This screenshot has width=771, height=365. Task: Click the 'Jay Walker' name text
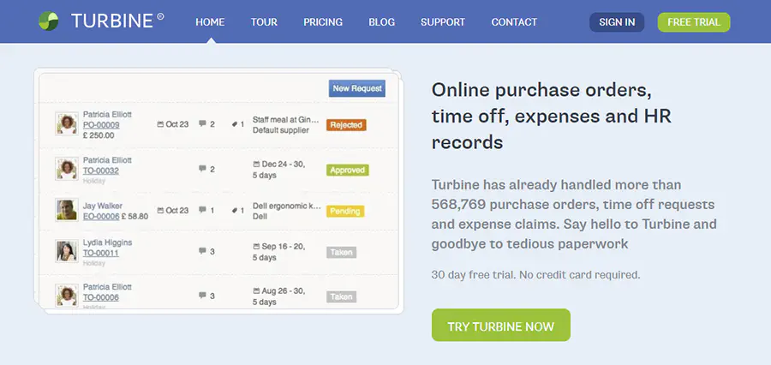click(102, 206)
